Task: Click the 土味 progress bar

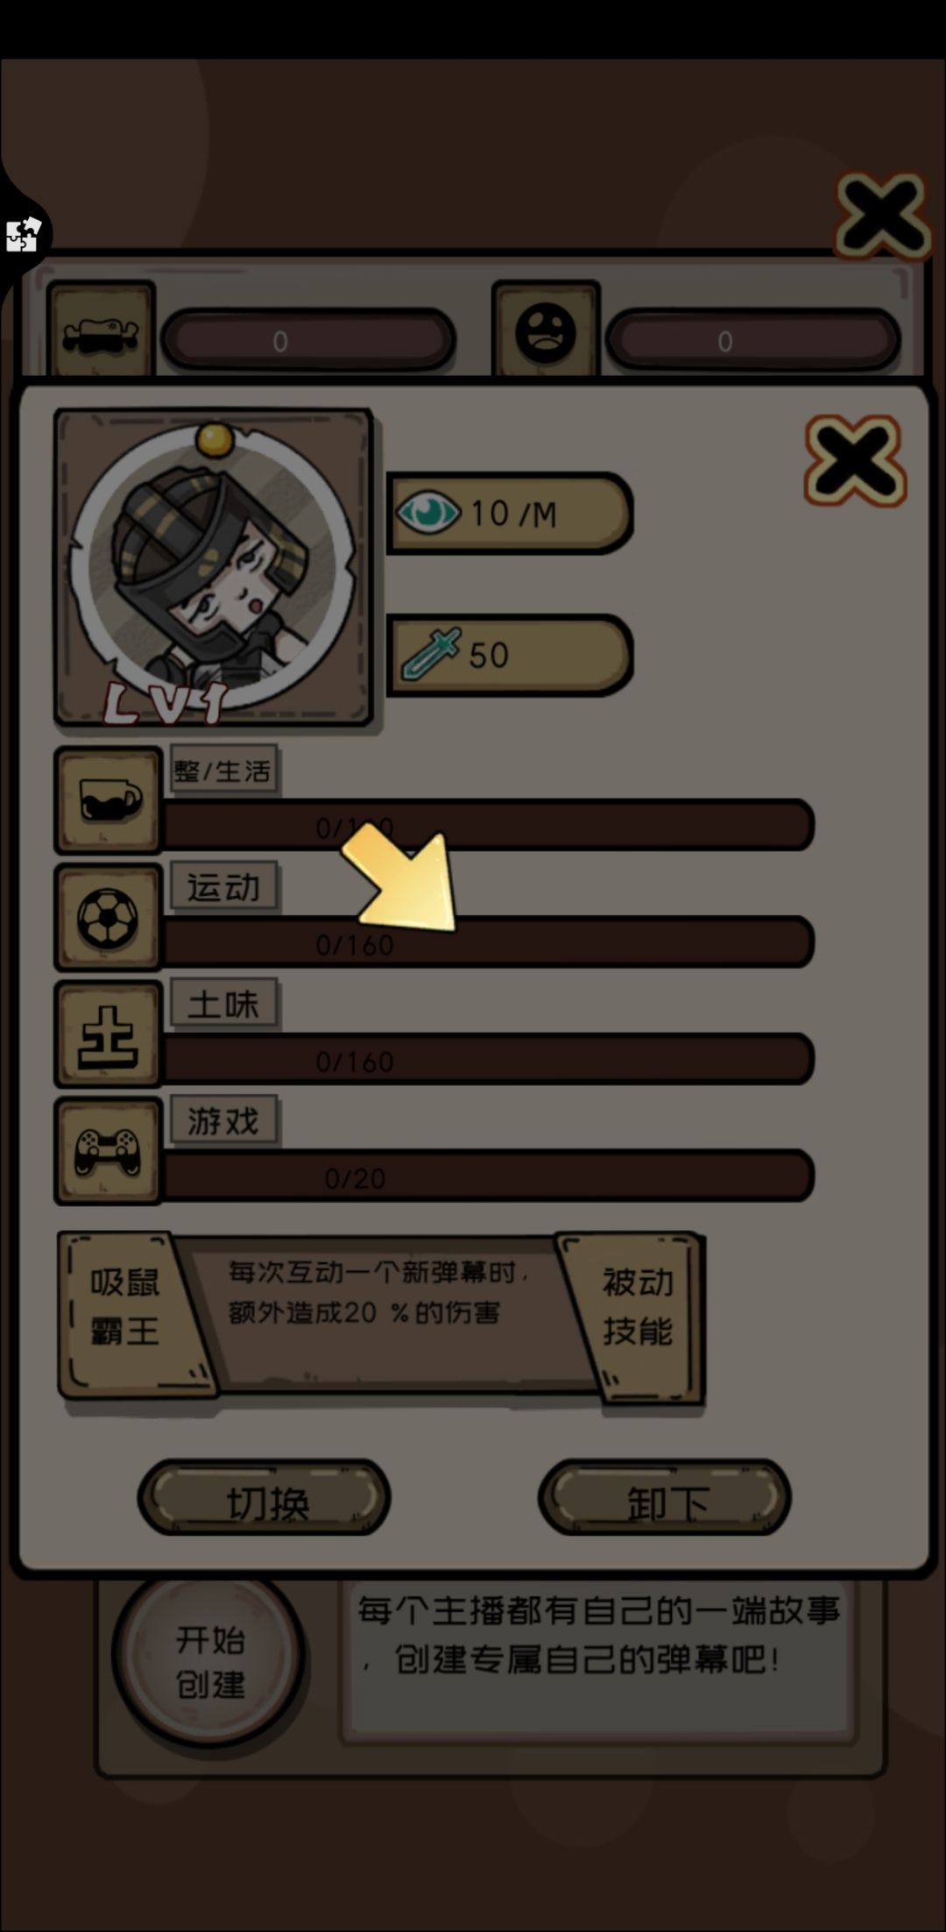Action: pyautogui.click(x=489, y=1059)
